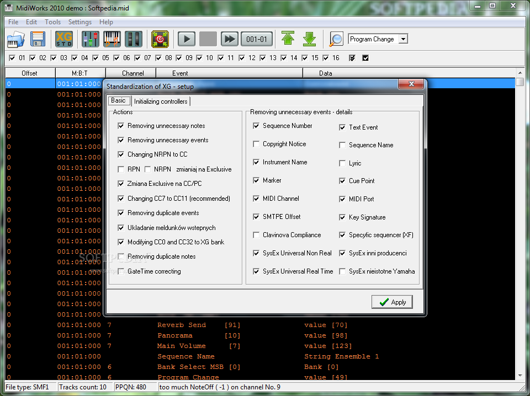Select the Basic tab

click(118, 100)
